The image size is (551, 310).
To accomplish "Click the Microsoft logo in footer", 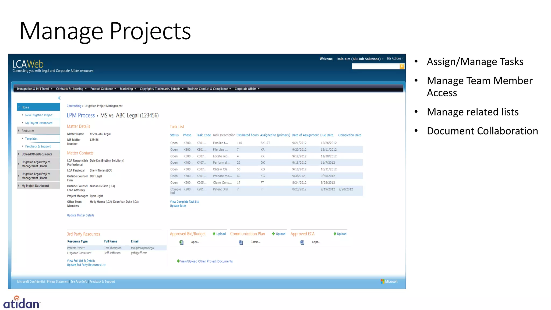I will tap(389, 281).
